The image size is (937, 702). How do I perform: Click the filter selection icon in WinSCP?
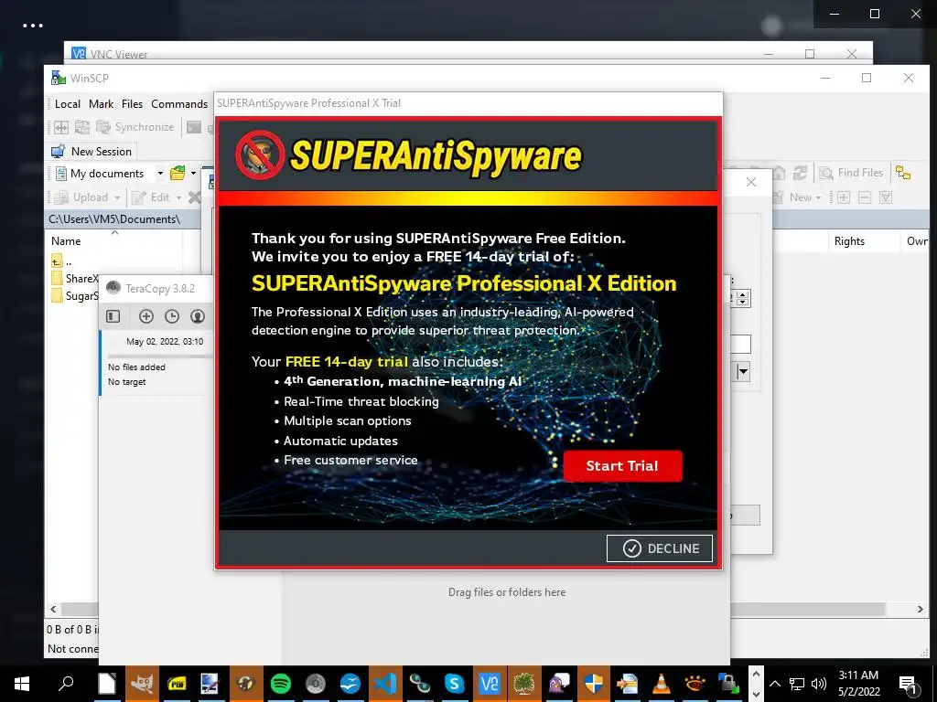pos(886,197)
